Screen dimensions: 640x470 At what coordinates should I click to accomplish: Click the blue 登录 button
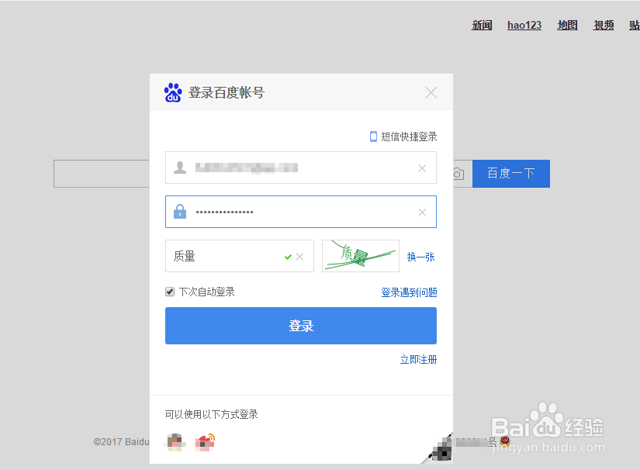(x=301, y=326)
